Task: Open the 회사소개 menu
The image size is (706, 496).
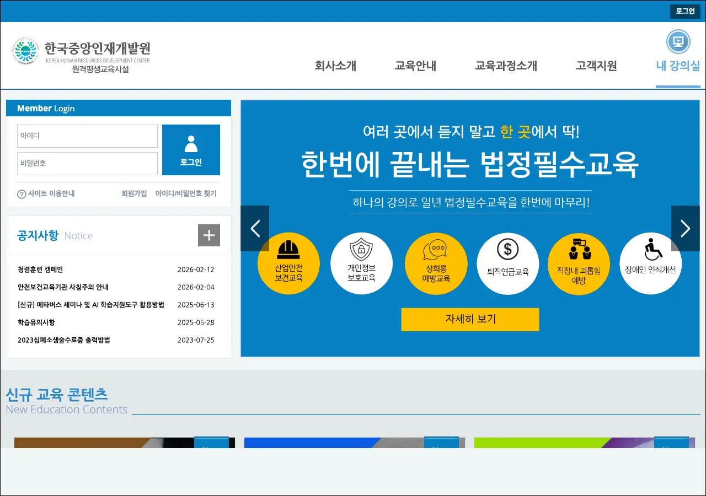Action: (x=335, y=66)
